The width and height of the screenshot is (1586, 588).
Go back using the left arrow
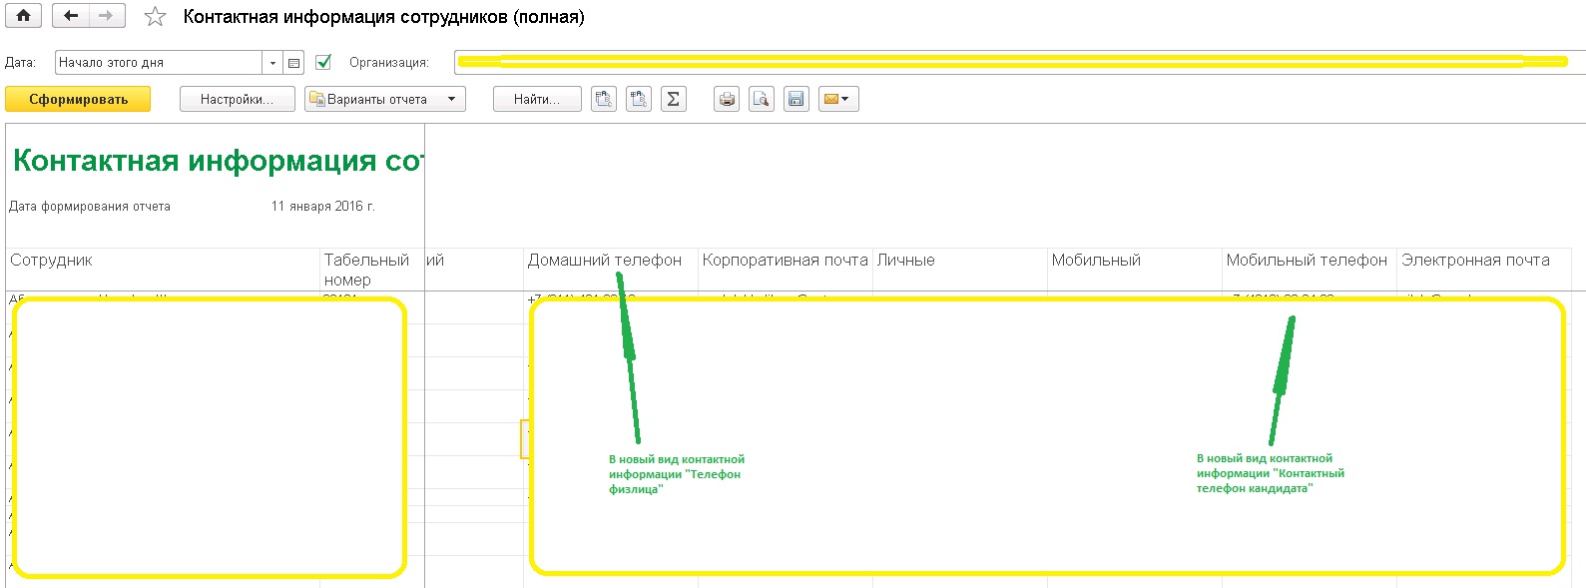[x=70, y=16]
